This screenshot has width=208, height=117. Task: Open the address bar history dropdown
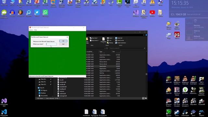[105, 48]
